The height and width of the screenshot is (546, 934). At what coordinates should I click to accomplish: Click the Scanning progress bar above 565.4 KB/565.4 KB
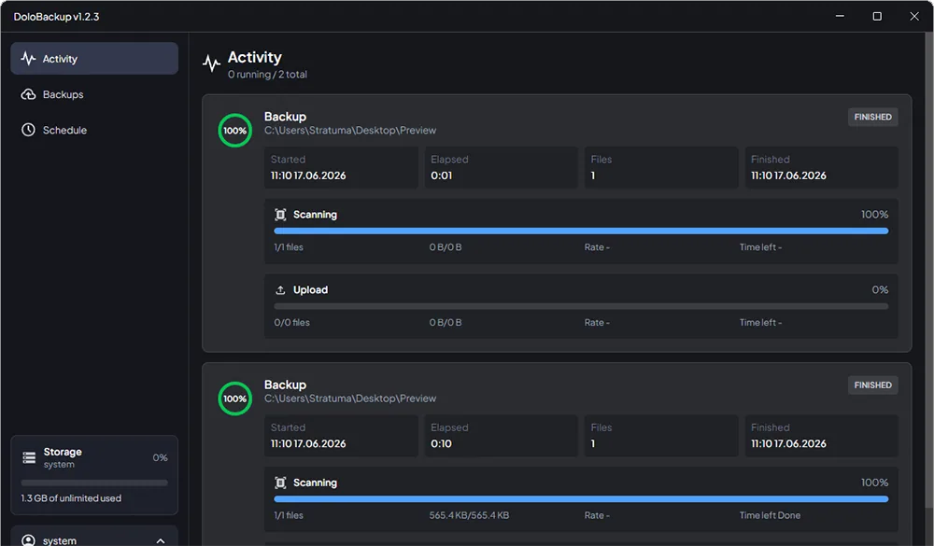[x=581, y=499]
